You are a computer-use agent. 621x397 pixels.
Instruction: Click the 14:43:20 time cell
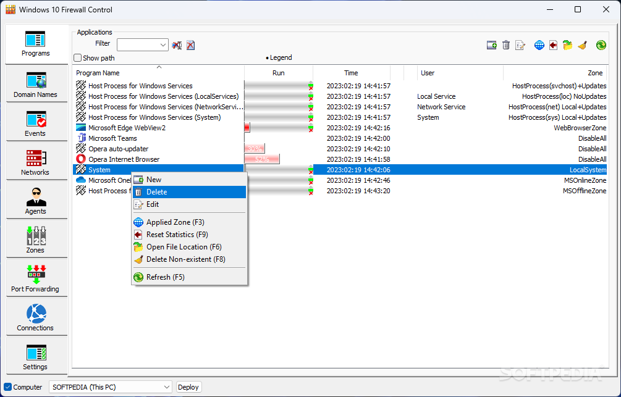[358, 191]
